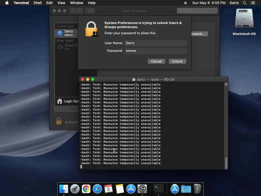Image resolution: width=261 pixels, height=196 pixels.
Task: Click the Terminal vertical scrollbar thumb
Action: coord(226,163)
